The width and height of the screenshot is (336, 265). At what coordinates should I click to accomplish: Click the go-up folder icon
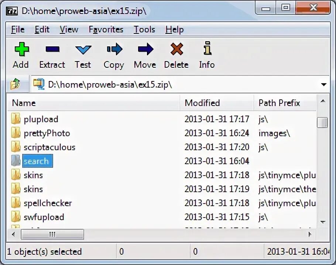pos(15,84)
